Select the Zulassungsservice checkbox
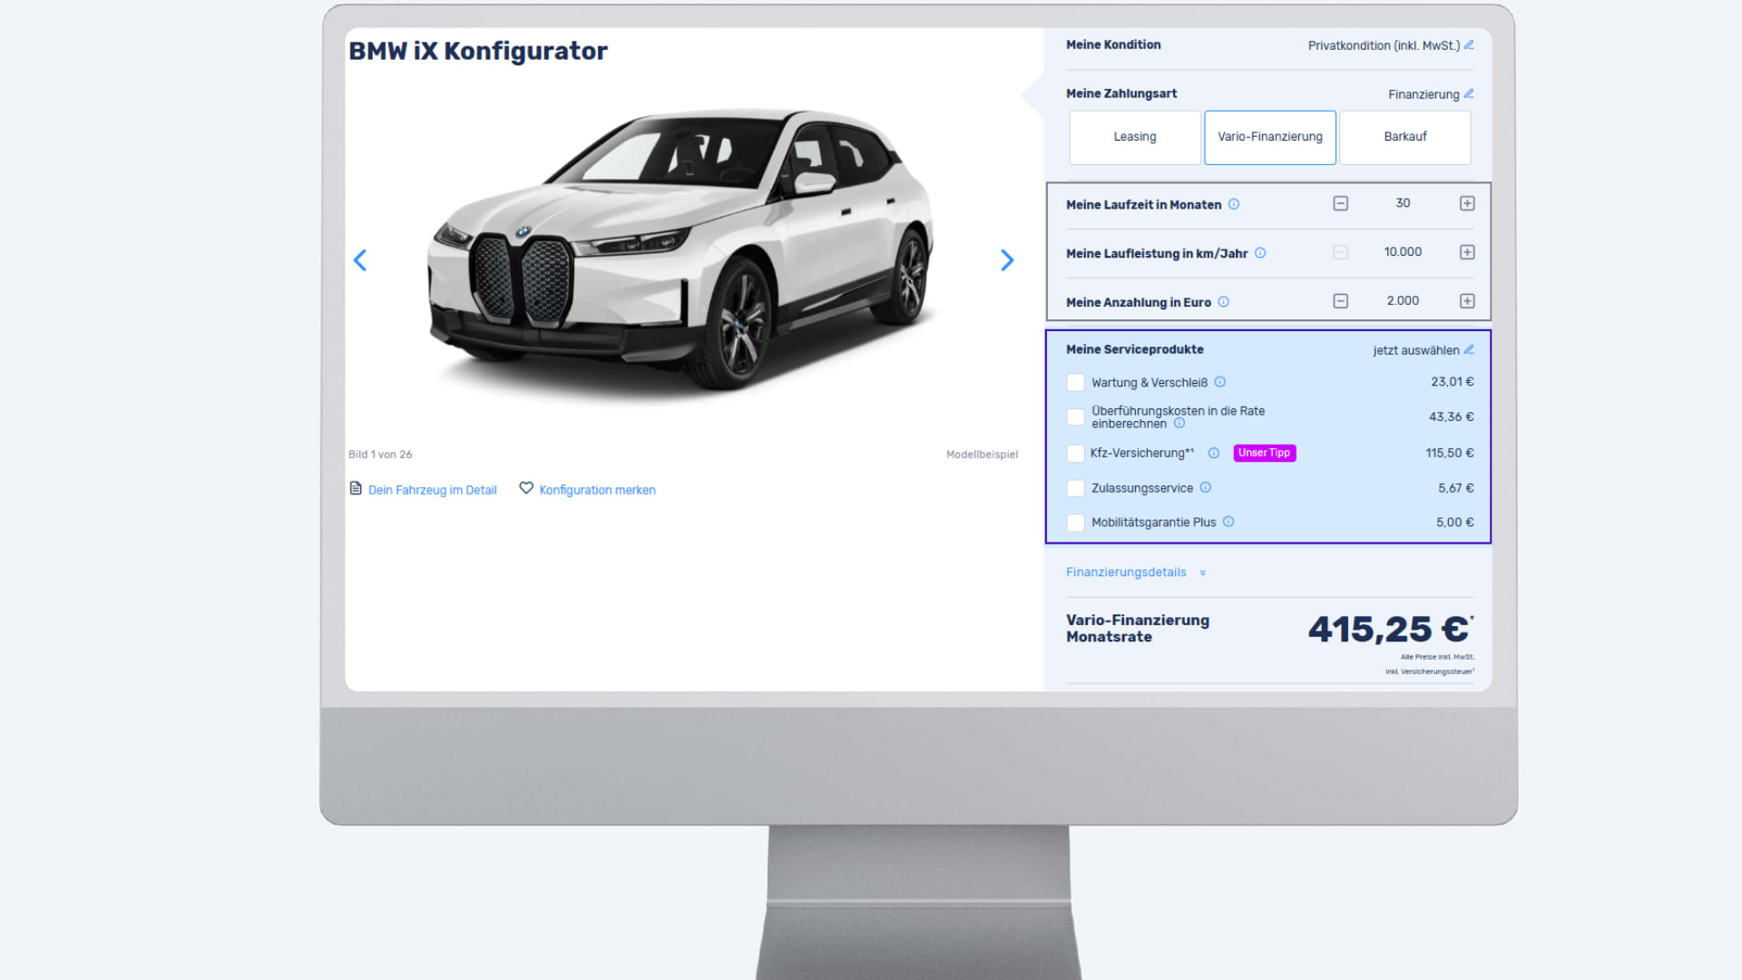Image resolution: width=1742 pixels, height=980 pixels. (1075, 488)
